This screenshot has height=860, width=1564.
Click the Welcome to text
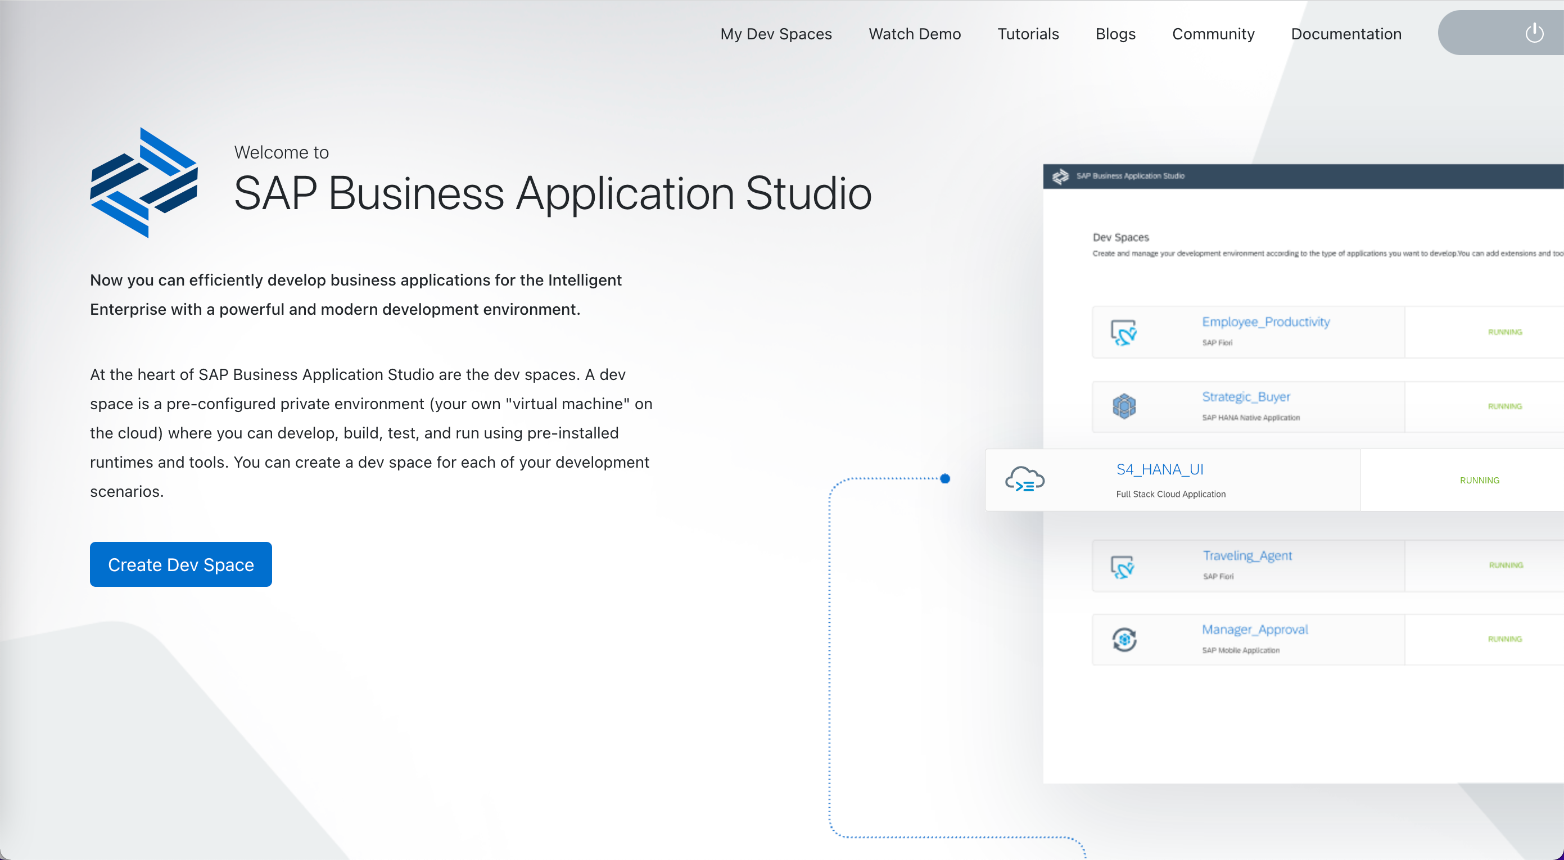click(281, 152)
